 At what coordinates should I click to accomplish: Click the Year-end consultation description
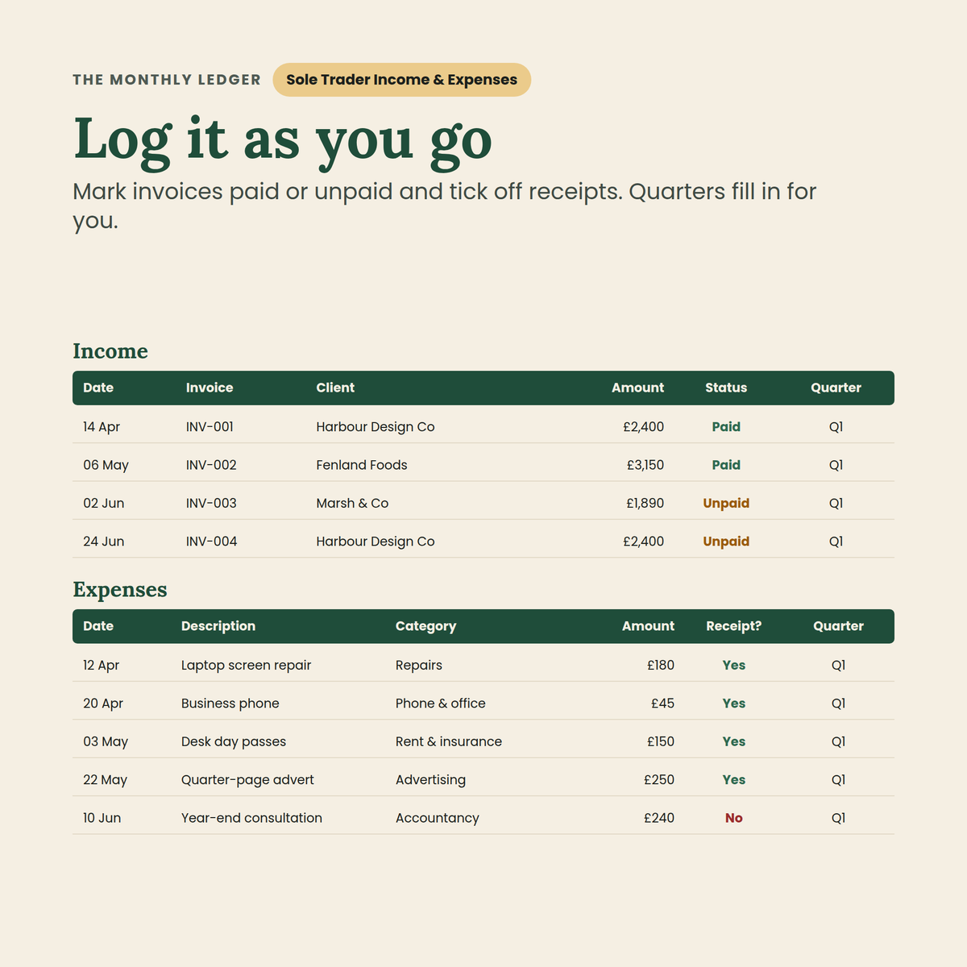[x=251, y=818]
